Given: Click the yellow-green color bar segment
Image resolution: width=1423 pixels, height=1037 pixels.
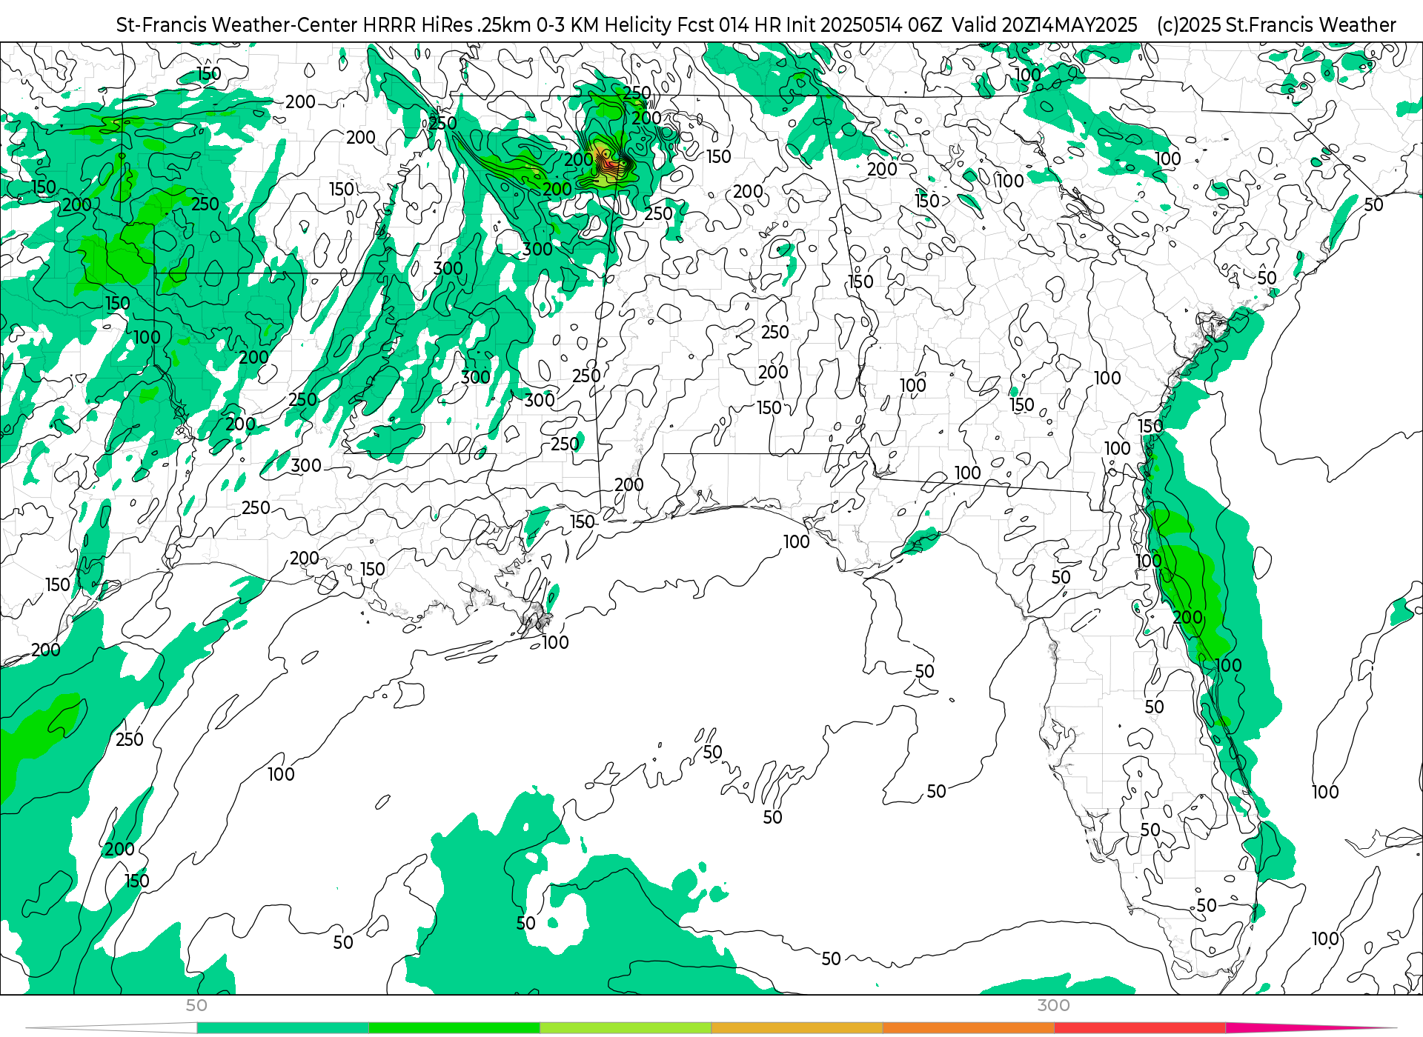Looking at the screenshot, I should (x=625, y=1028).
